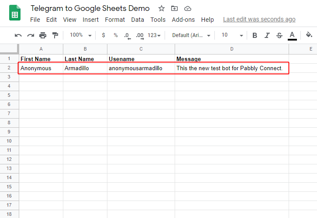Select row 1 header

point(9,59)
